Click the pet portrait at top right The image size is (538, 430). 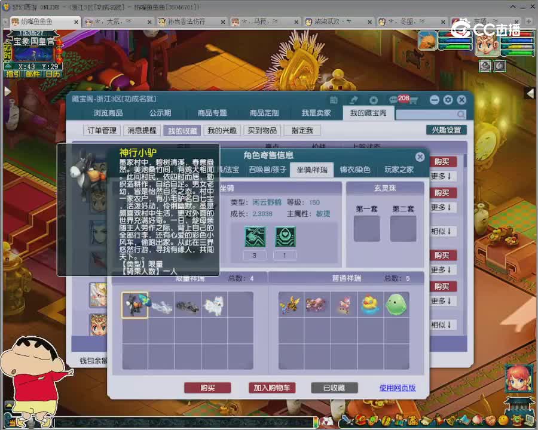(427, 41)
